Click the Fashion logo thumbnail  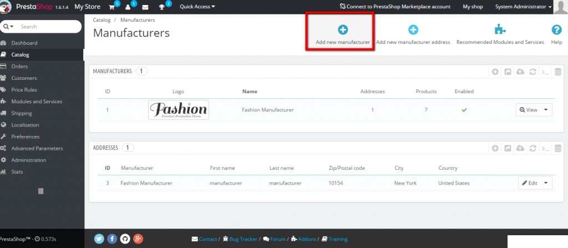[178, 110]
